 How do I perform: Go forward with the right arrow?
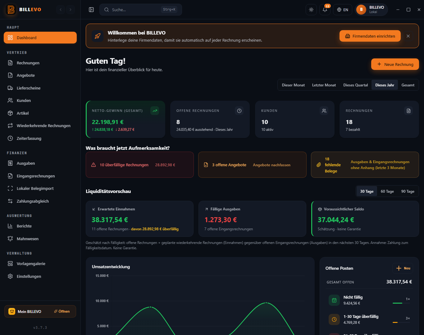tap(71, 10)
